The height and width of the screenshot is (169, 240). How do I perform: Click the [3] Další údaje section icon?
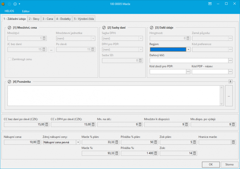pyautogui.click(x=151, y=27)
